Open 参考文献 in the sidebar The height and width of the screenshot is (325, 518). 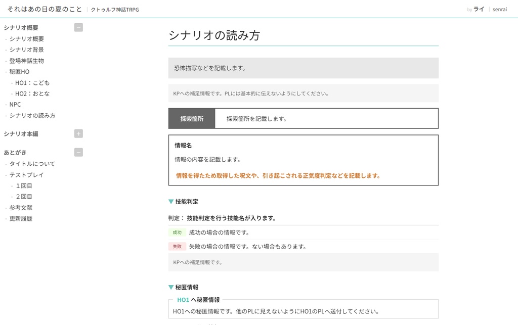(x=21, y=208)
